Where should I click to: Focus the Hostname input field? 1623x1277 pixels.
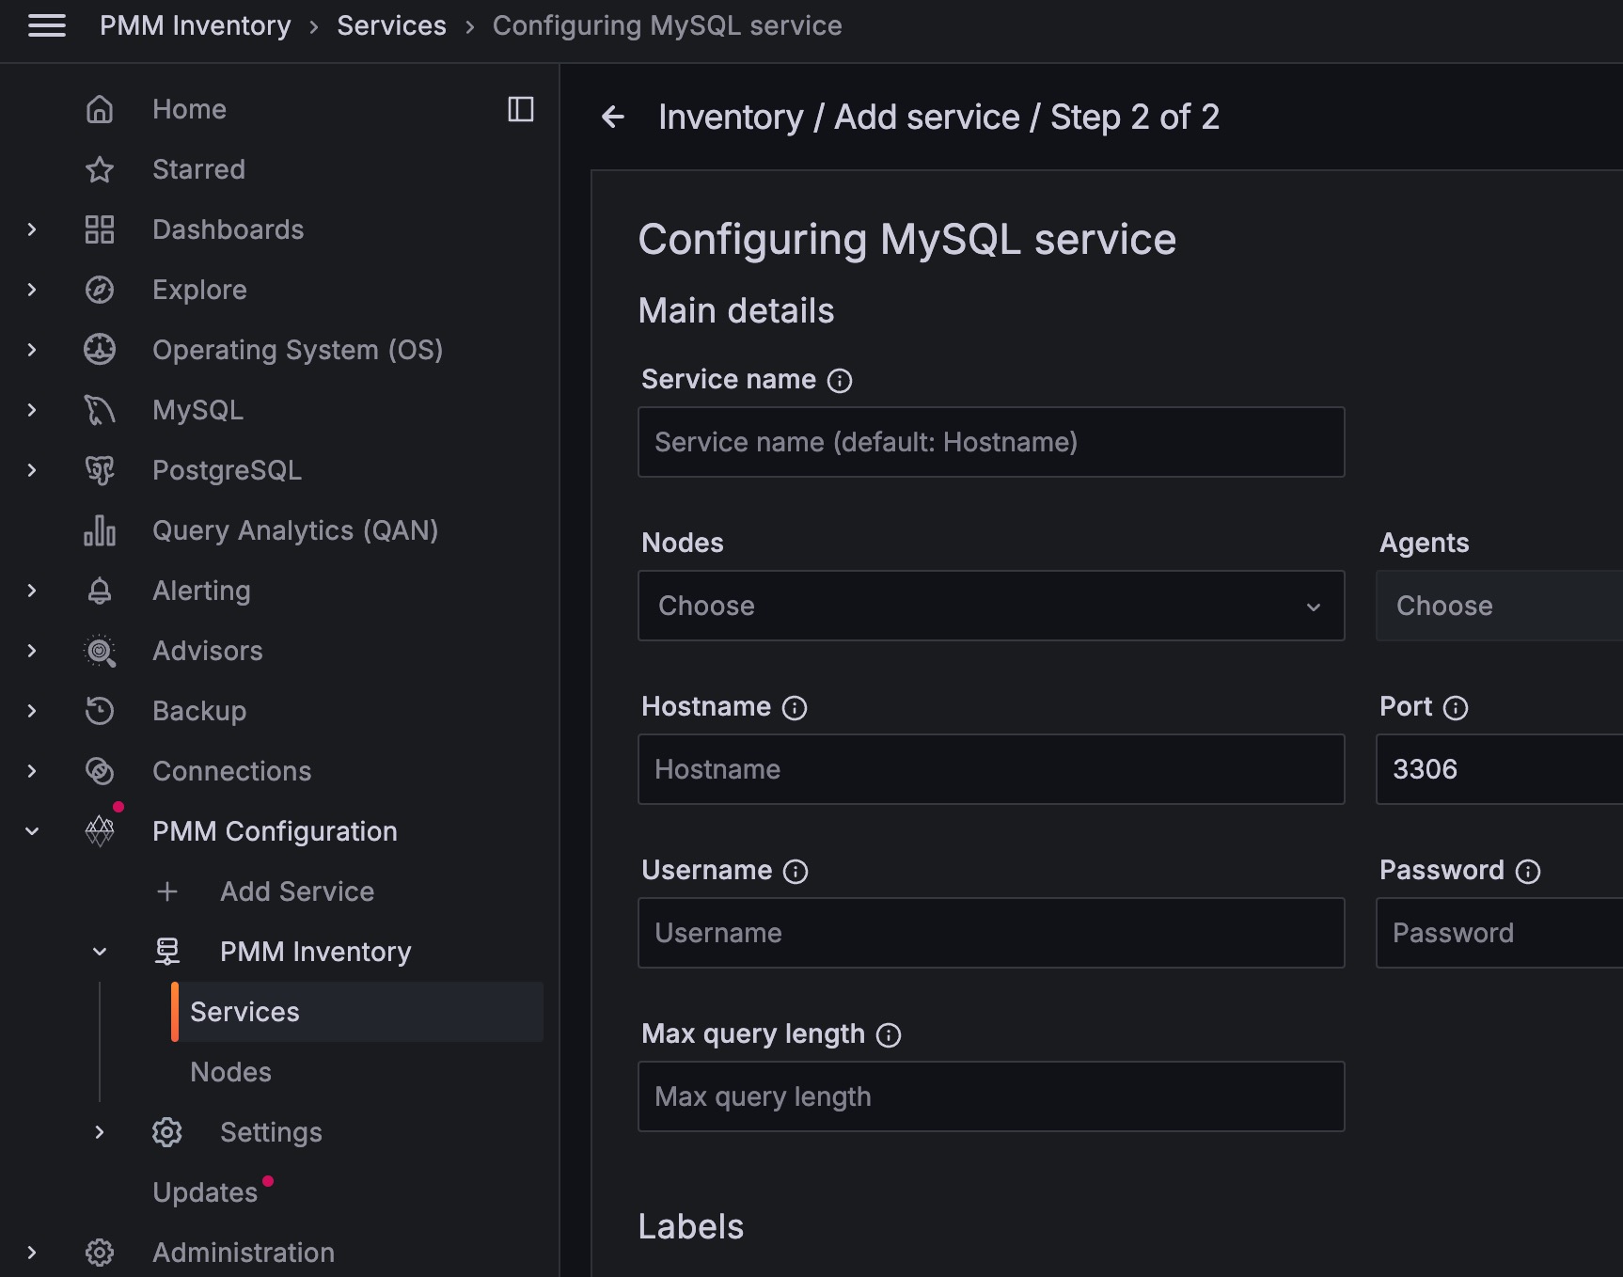[x=991, y=769]
